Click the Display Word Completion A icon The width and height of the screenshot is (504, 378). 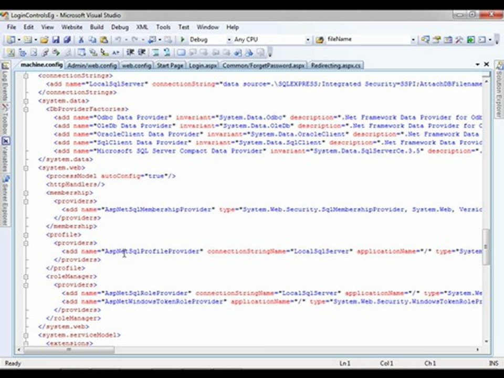[x=115, y=52]
